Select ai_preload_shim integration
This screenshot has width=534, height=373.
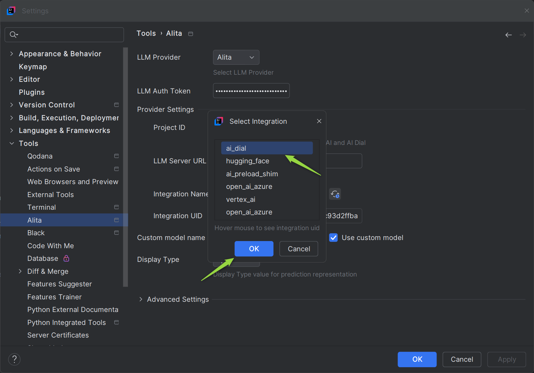point(267,174)
